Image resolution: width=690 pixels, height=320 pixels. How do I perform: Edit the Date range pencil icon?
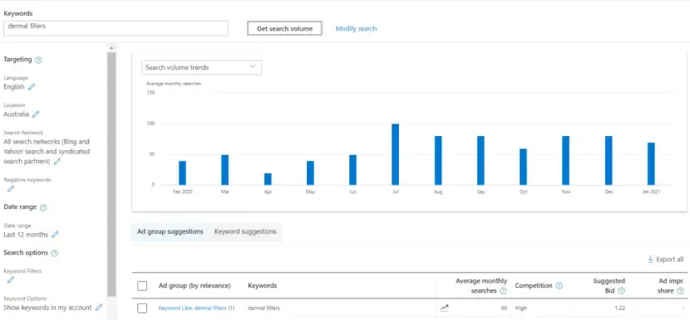55,235
